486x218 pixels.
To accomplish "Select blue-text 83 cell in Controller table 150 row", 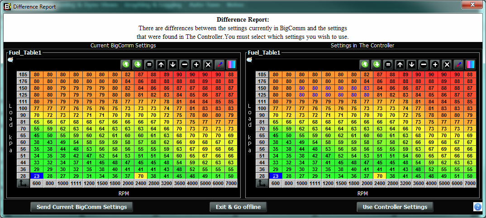I will (367, 88).
